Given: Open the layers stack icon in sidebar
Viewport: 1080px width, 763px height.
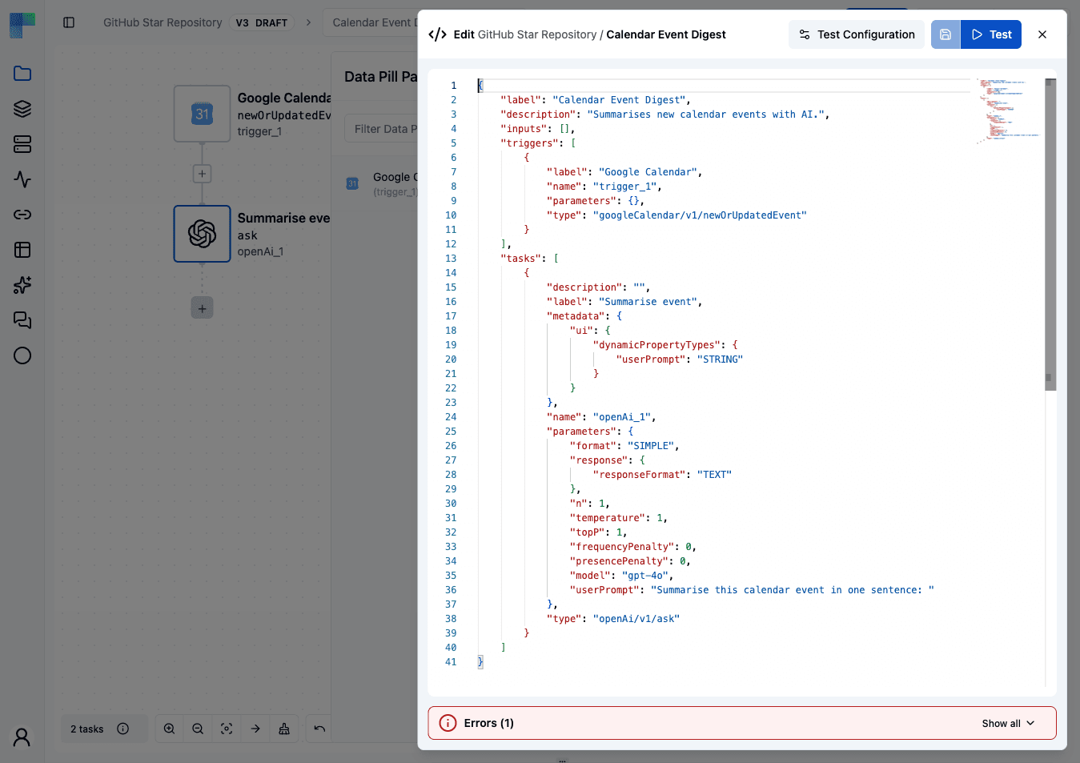Looking at the screenshot, I should click(x=22, y=109).
